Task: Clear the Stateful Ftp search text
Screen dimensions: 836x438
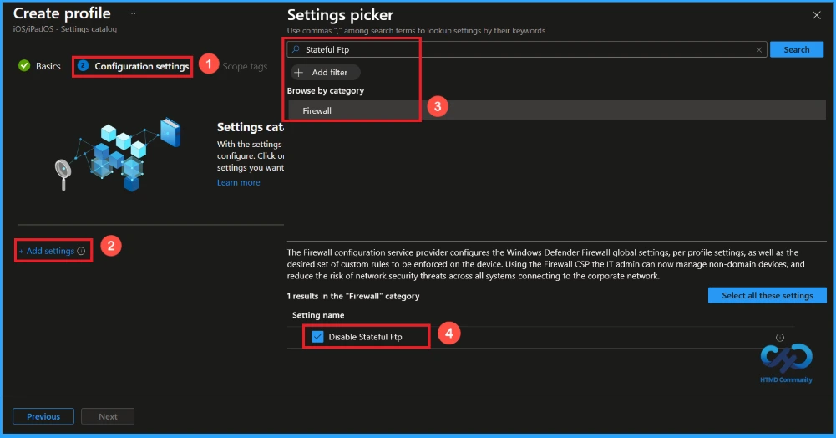Action: point(758,49)
